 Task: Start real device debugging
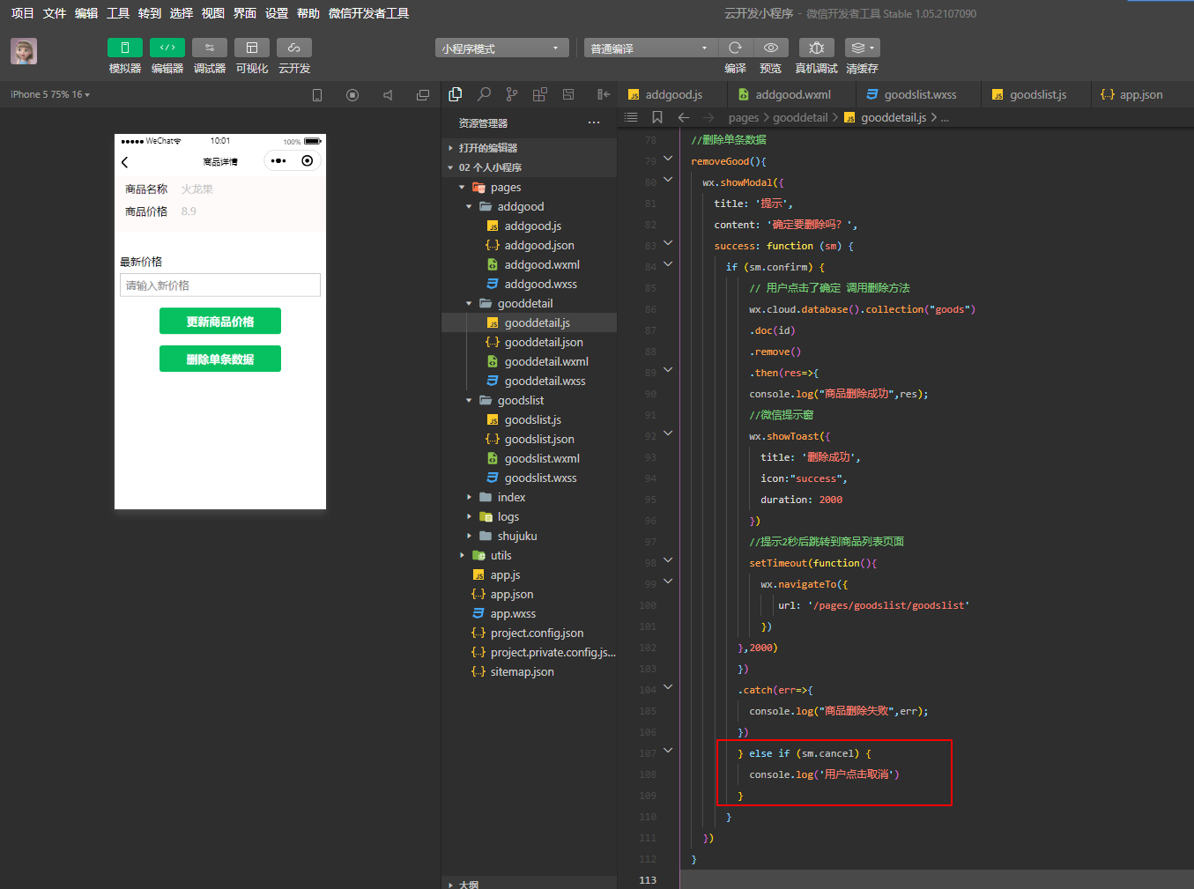pyautogui.click(x=817, y=48)
